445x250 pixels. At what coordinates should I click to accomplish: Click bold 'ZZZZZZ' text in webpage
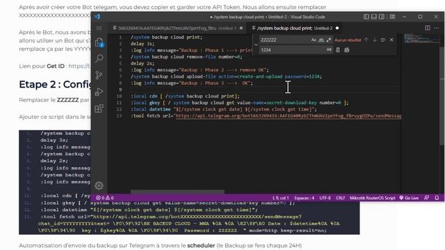[x=68, y=100]
